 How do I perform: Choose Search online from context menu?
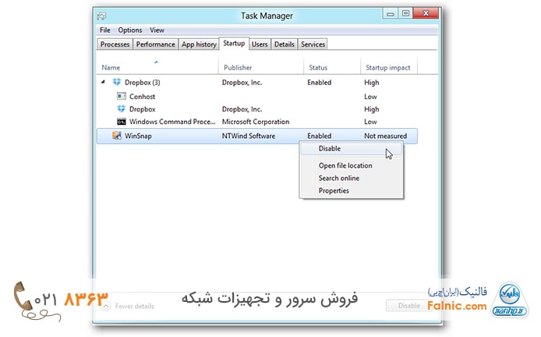[x=338, y=178]
